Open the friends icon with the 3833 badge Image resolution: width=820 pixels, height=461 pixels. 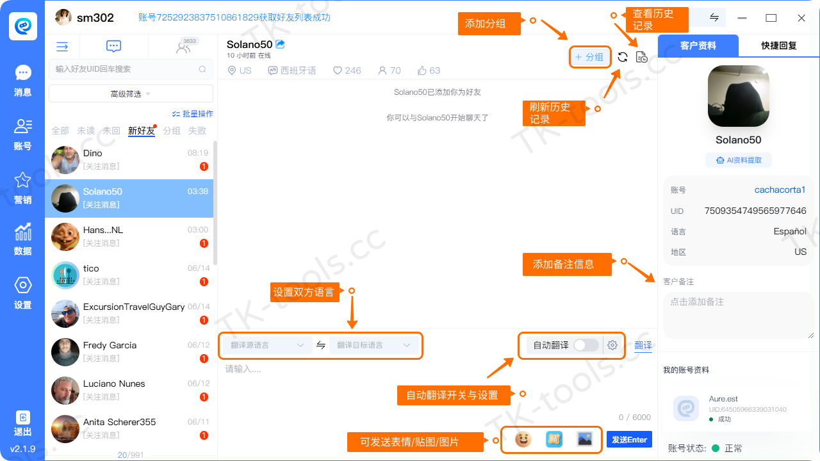(183, 47)
